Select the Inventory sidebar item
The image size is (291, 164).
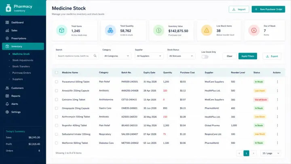pyautogui.click(x=23, y=46)
